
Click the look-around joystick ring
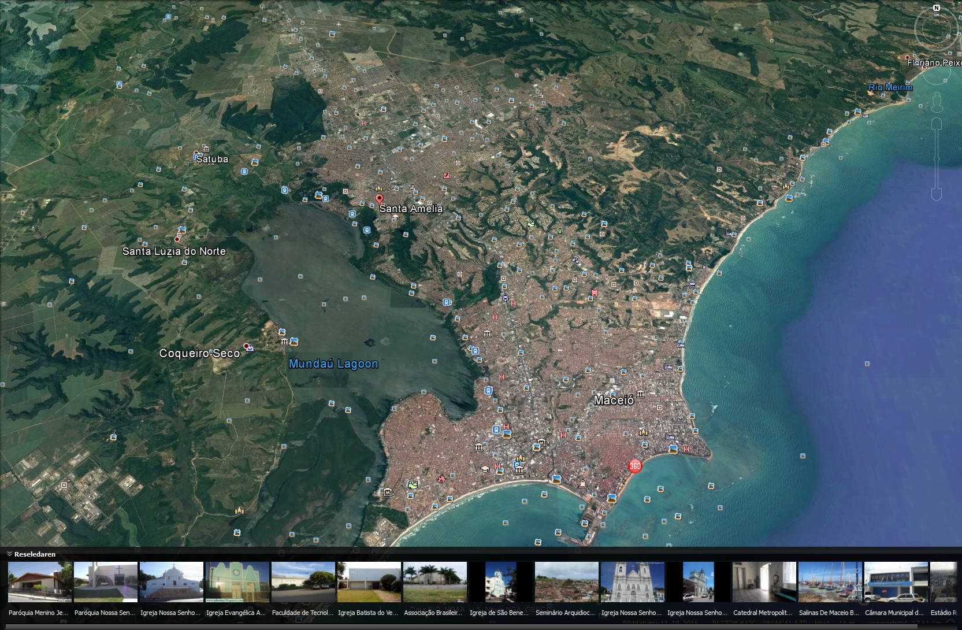click(937, 29)
